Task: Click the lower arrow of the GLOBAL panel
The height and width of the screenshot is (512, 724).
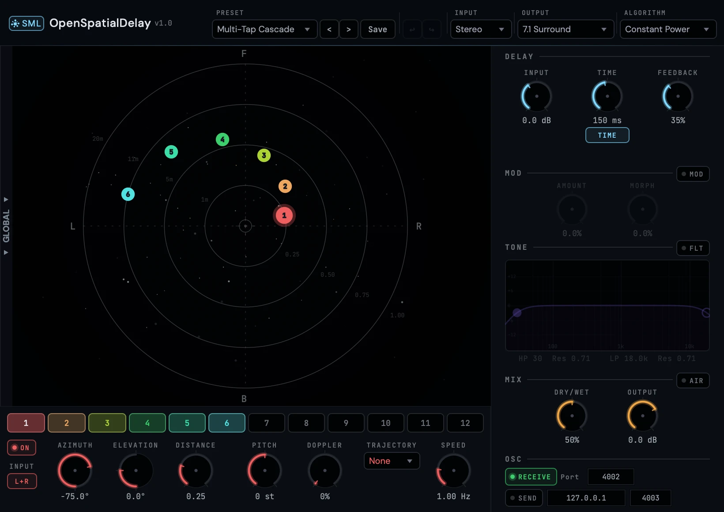Action: pos(6,252)
